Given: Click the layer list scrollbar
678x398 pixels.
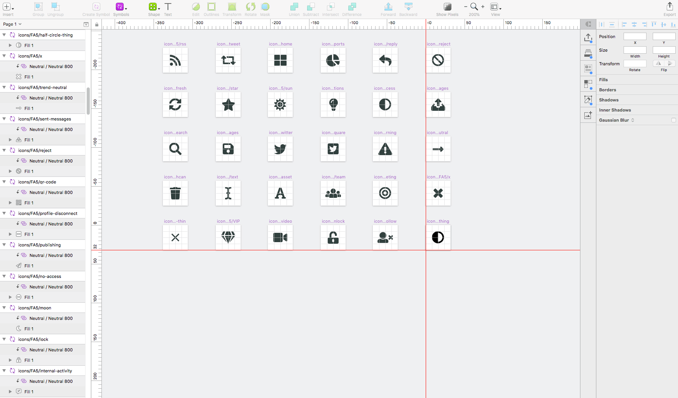Looking at the screenshot, I should [x=88, y=101].
